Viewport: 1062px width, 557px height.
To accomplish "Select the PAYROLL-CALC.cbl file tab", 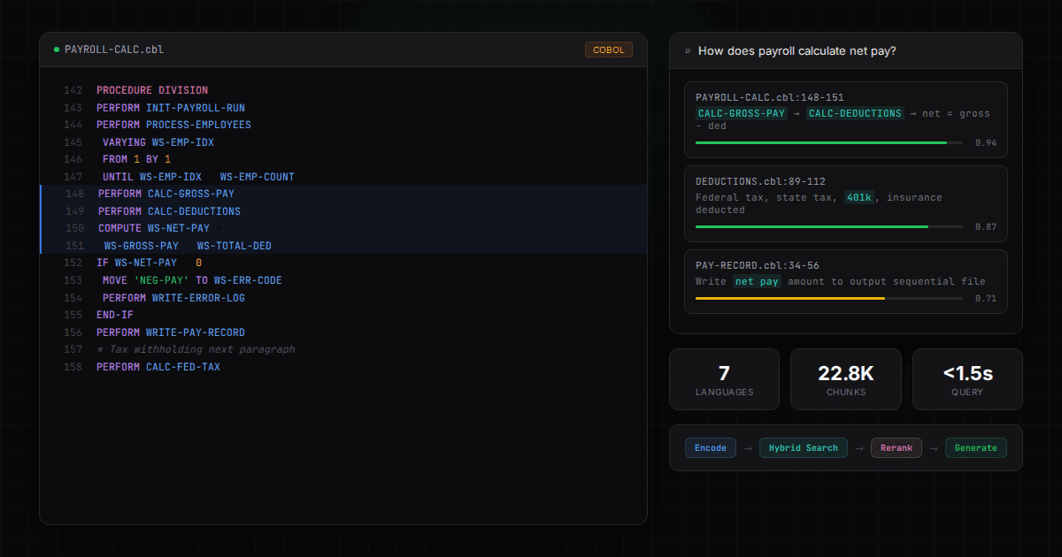I will point(114,50).
